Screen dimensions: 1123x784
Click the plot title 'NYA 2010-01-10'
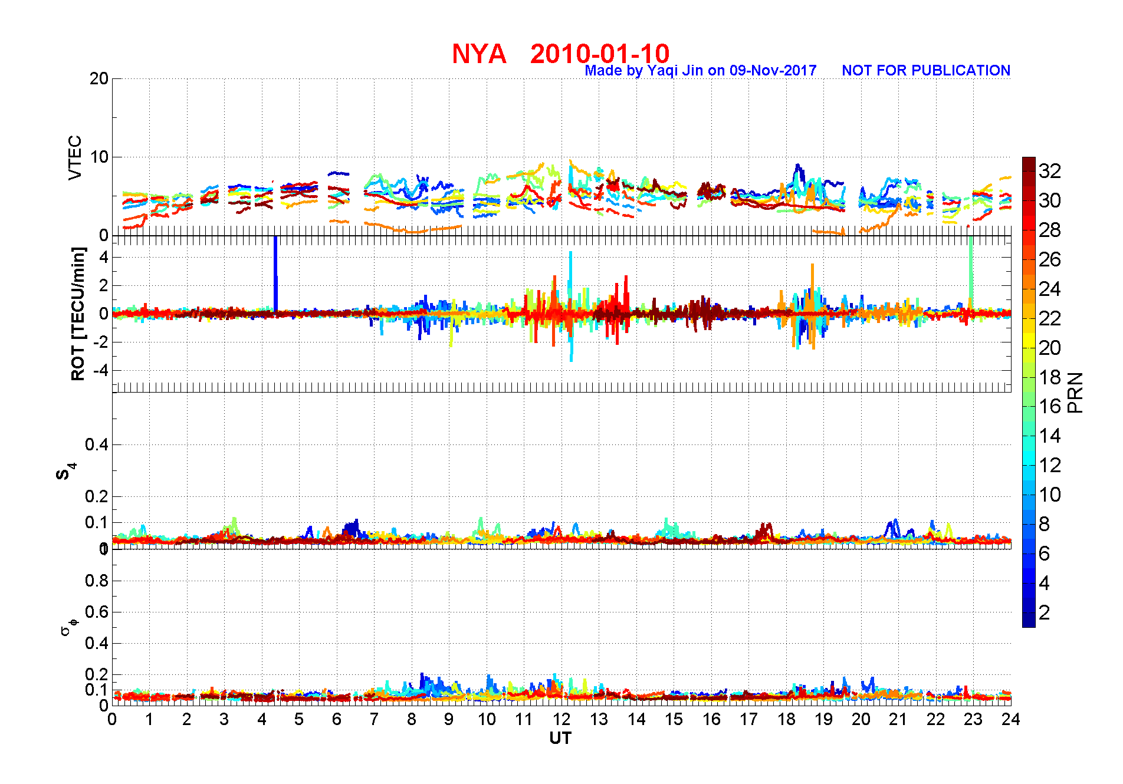click(x=561, y=54)
